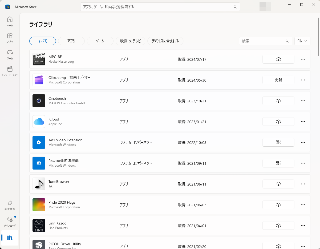Update Clipchamp with the 更新 button
Image resolution: width=320 pixels, height=249 pixels.
tap(278, 80)
